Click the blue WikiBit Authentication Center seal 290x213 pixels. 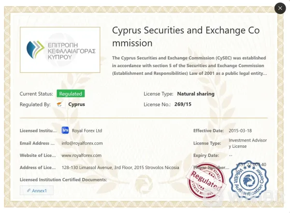pos(248,179)
